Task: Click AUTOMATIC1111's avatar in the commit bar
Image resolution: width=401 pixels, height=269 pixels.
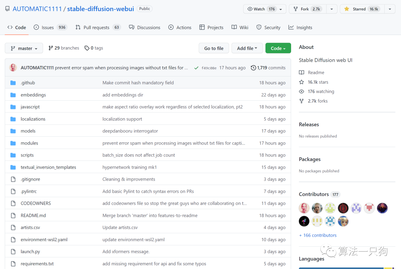Action: (x=13, y=68)
